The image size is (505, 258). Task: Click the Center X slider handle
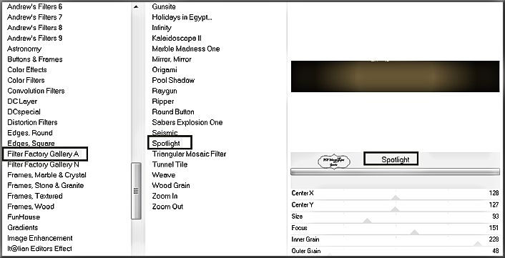click(x=395, y=197)
